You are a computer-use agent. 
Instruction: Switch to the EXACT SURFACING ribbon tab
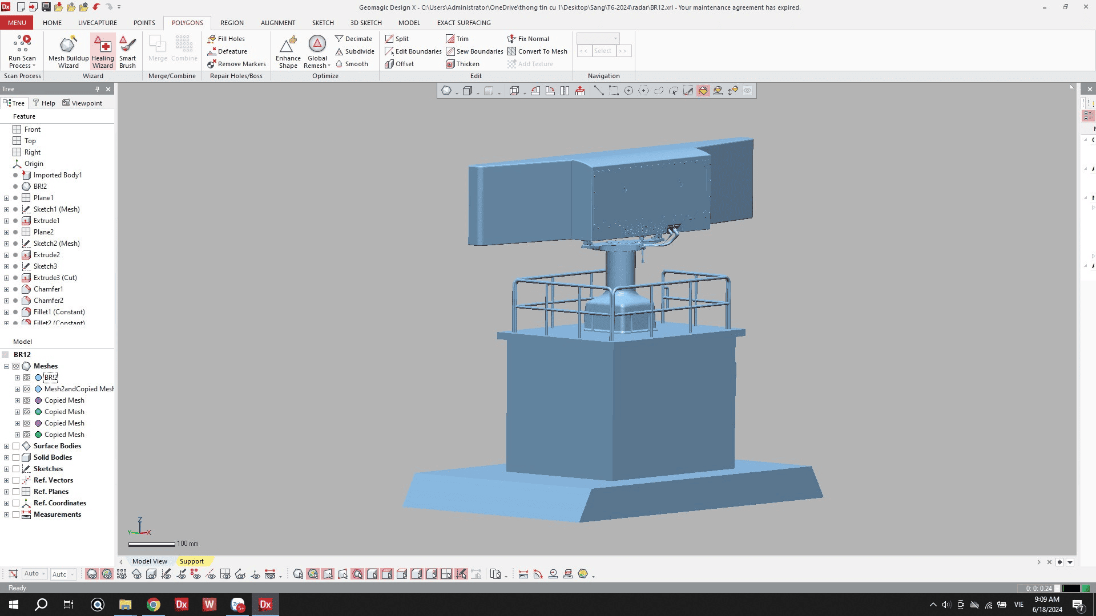[x=464, y=23]
